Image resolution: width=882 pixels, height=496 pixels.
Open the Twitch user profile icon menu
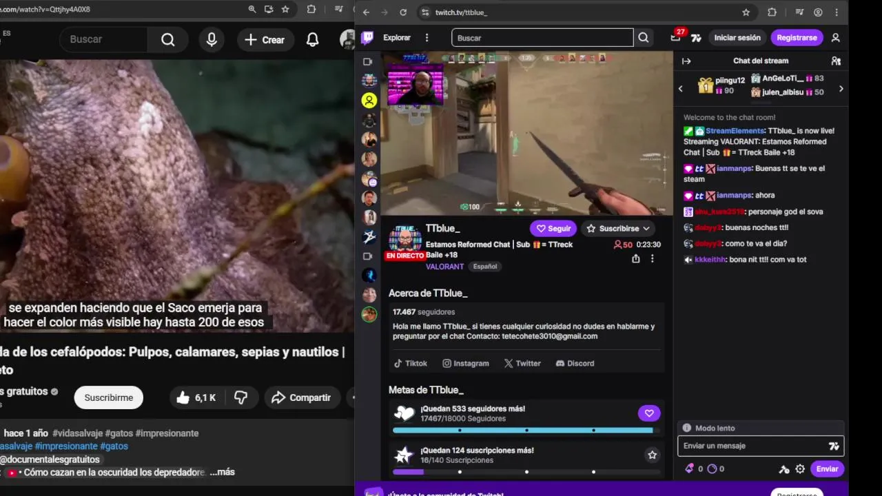pyautogui.click(x=835, y=38)
